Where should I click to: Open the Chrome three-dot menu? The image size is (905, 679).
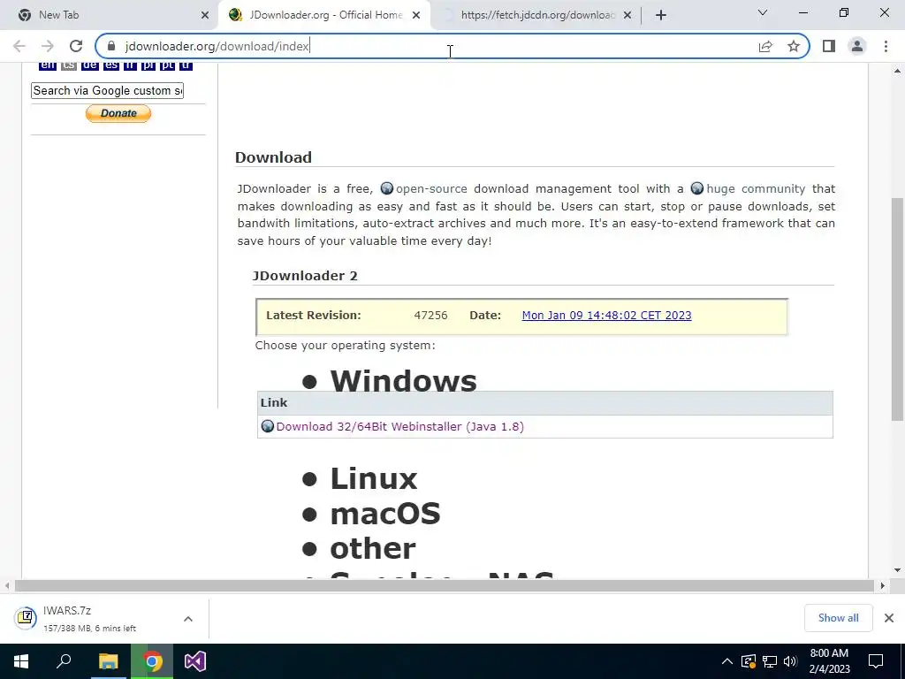click(x=886, y=46)
